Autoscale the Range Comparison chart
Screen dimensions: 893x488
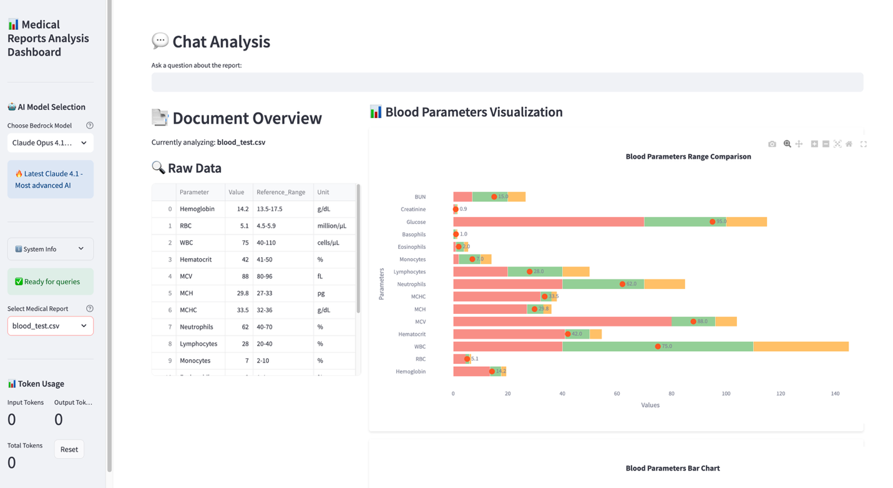coord(837,144)
